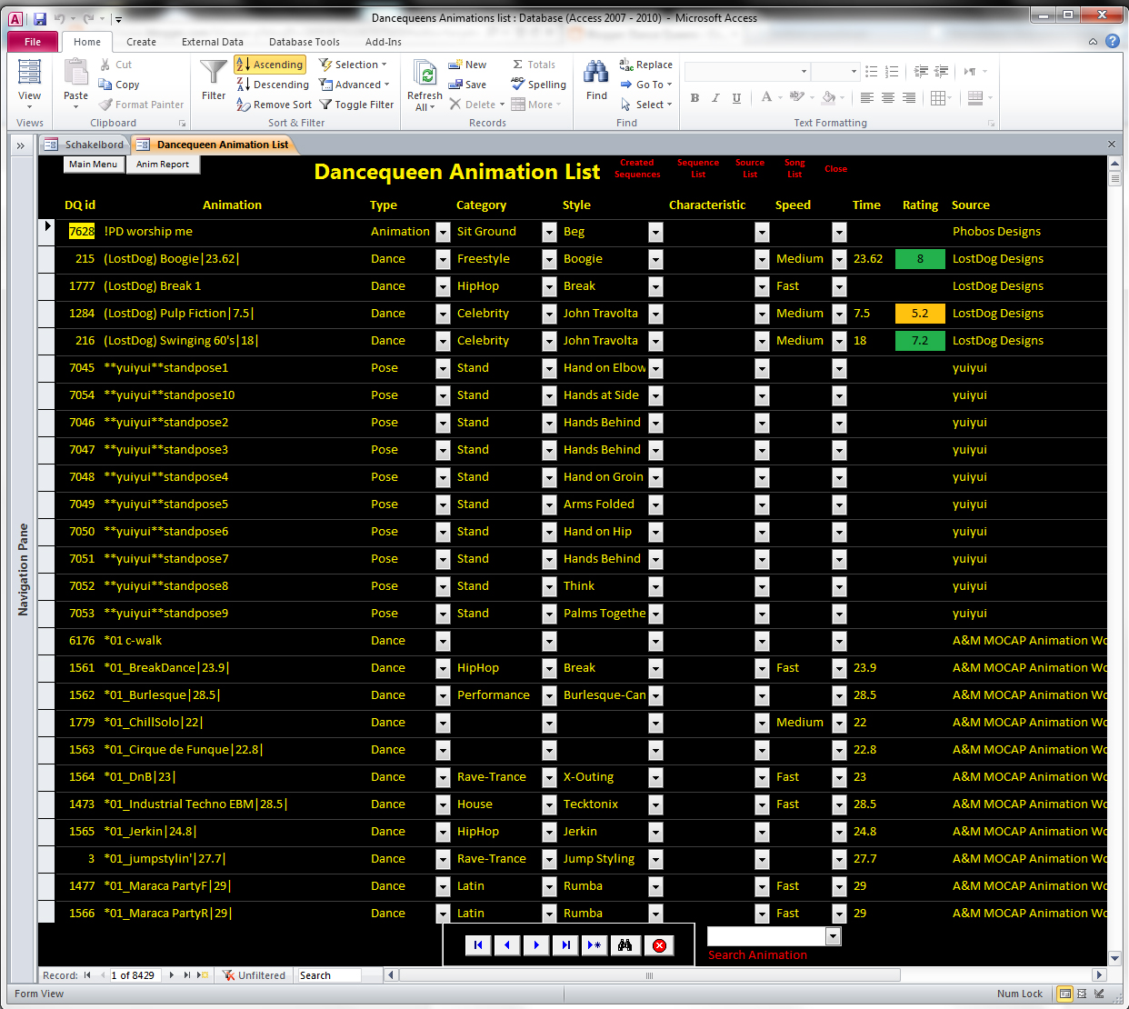Click Unfiltered status indicator
1129x1009 pixels.
[254, 975]
